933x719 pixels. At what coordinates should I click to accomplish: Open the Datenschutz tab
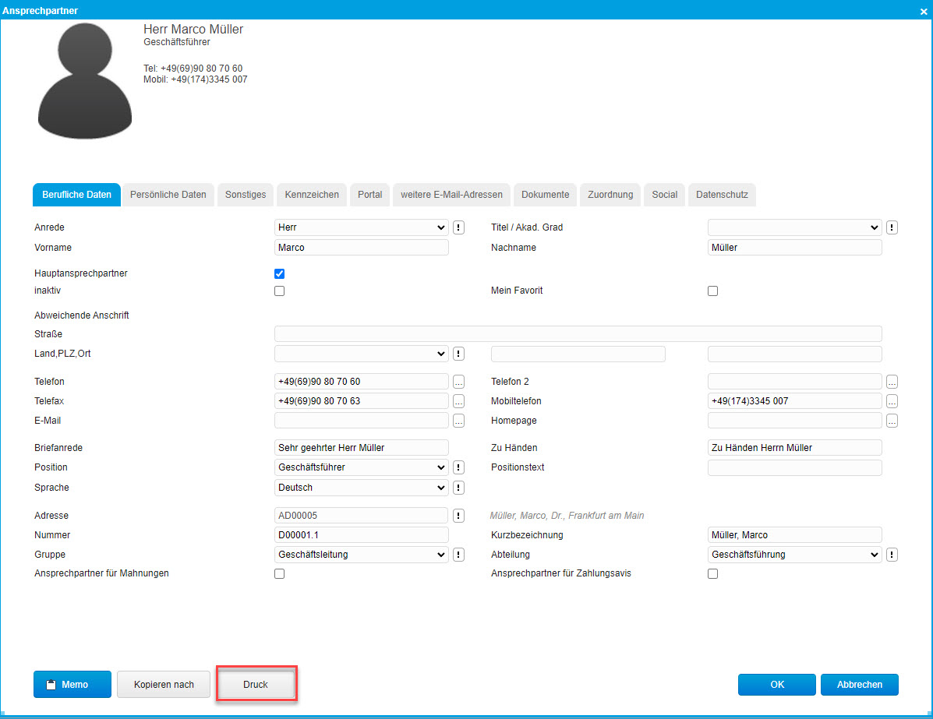tap(722, 195)
